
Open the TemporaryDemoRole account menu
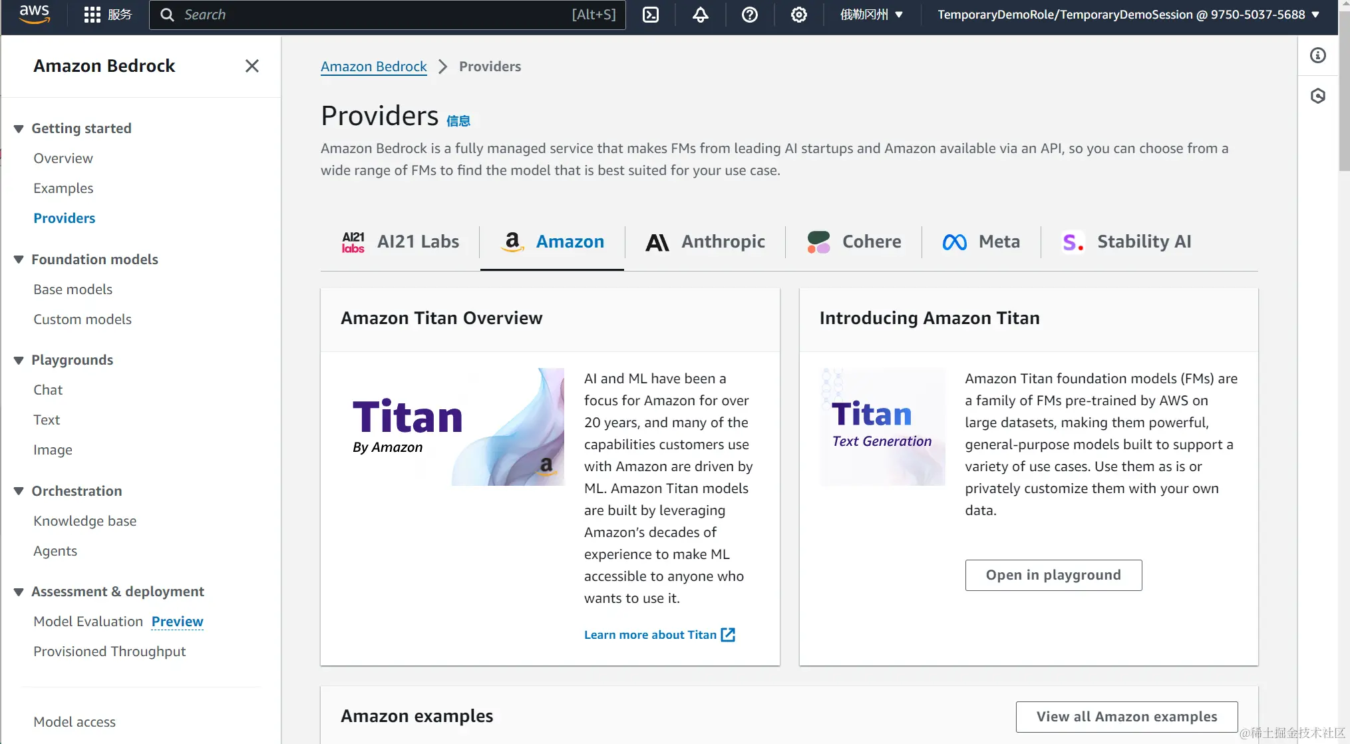pos(1128,15)
